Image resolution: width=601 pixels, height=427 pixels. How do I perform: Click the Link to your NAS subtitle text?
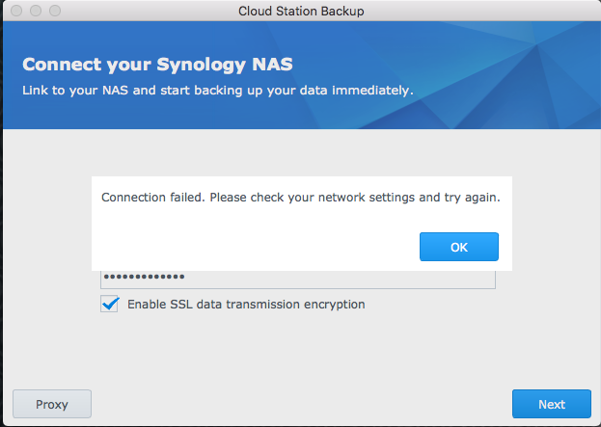pos(217,91)
